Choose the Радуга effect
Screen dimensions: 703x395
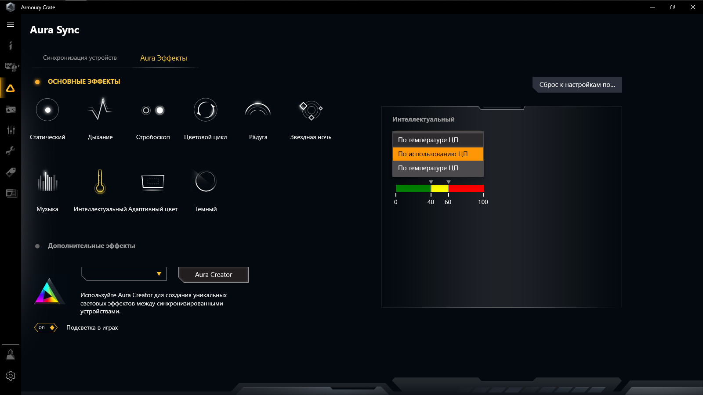point(258,110)
